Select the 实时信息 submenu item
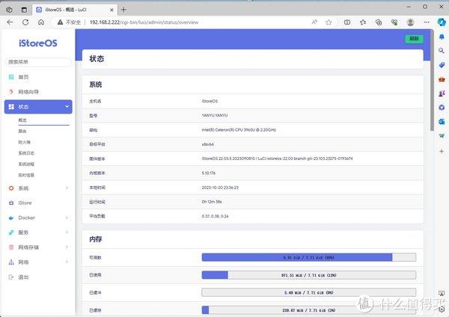449x317 pixels. [x=26, y=175]
